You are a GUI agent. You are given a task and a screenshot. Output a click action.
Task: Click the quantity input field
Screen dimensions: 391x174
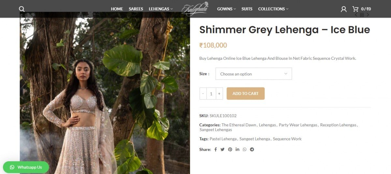[211, 94]
